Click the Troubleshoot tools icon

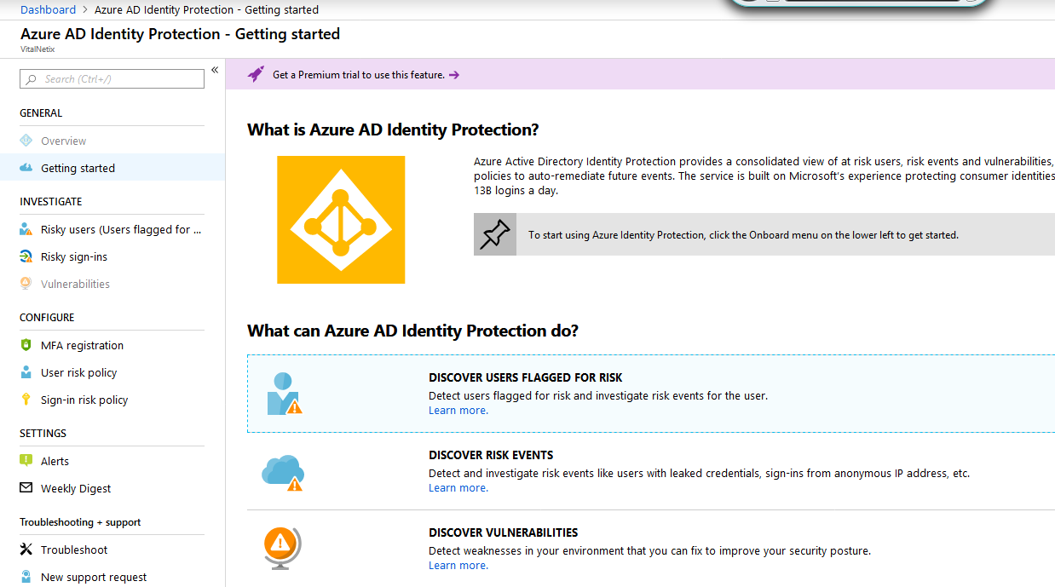[26, 550]
